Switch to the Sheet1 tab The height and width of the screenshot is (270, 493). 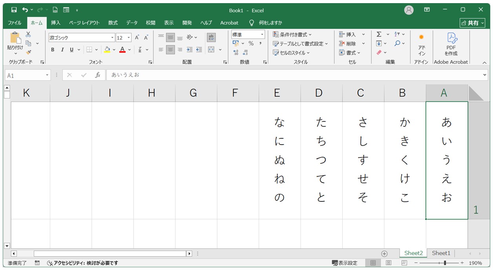tap(441, 253)
